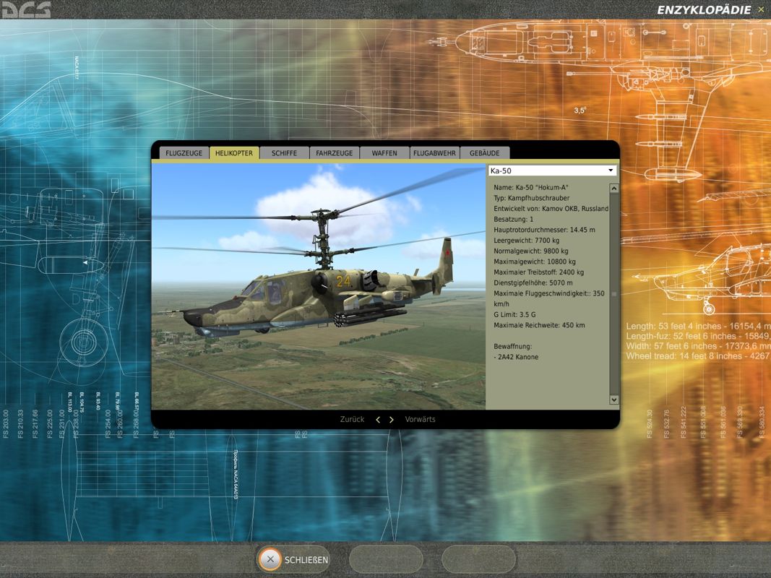Click the dropdown arrow beside Ka-50
The image size is (771, 578).
click(x=611, y=169)
